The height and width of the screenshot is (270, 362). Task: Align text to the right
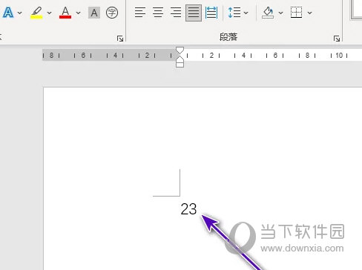pyautogui.click(x=176, y=13)
